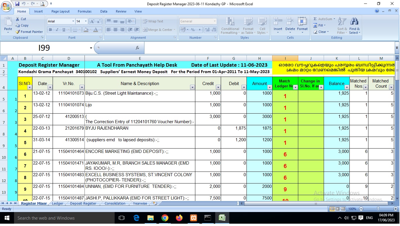Open the Formulas ribbon tab
This screenshot has height=226, width=400.
pos(85,11)
